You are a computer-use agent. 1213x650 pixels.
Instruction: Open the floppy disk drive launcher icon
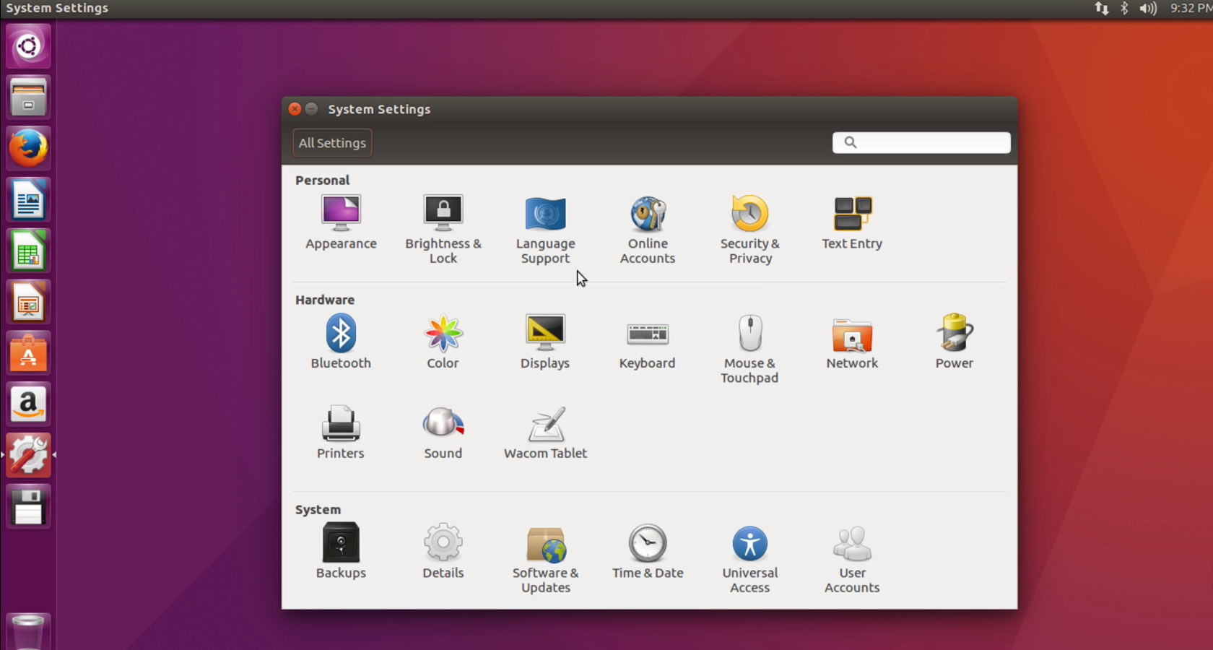click(x=28, y=506)
